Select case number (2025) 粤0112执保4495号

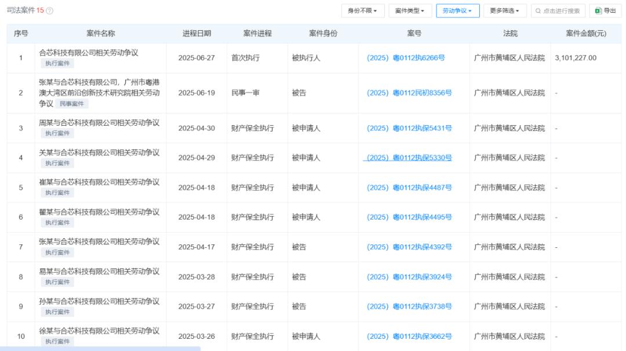[x=409, y=217]
